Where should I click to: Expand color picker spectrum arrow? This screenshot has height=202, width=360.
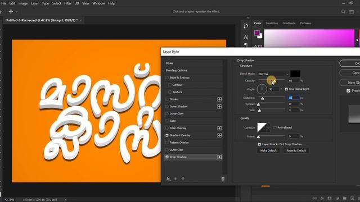357,40
